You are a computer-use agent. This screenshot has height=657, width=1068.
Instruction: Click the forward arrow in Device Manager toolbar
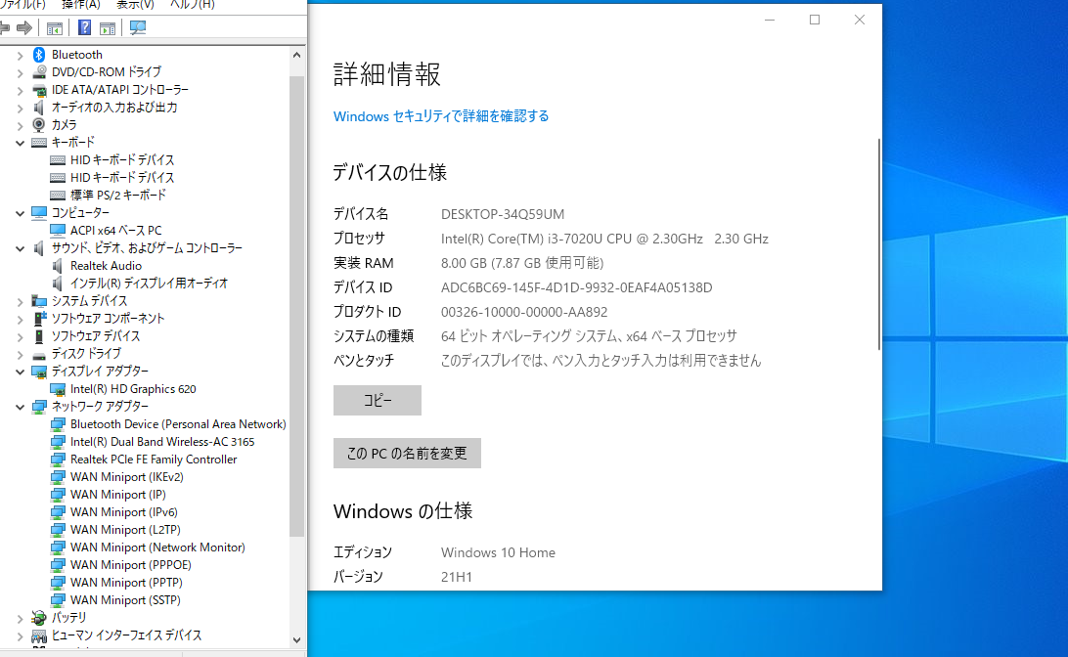tap(24, 27)
